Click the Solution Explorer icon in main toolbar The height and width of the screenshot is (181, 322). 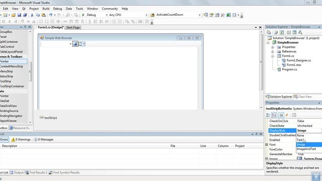[x=206, y=15]
